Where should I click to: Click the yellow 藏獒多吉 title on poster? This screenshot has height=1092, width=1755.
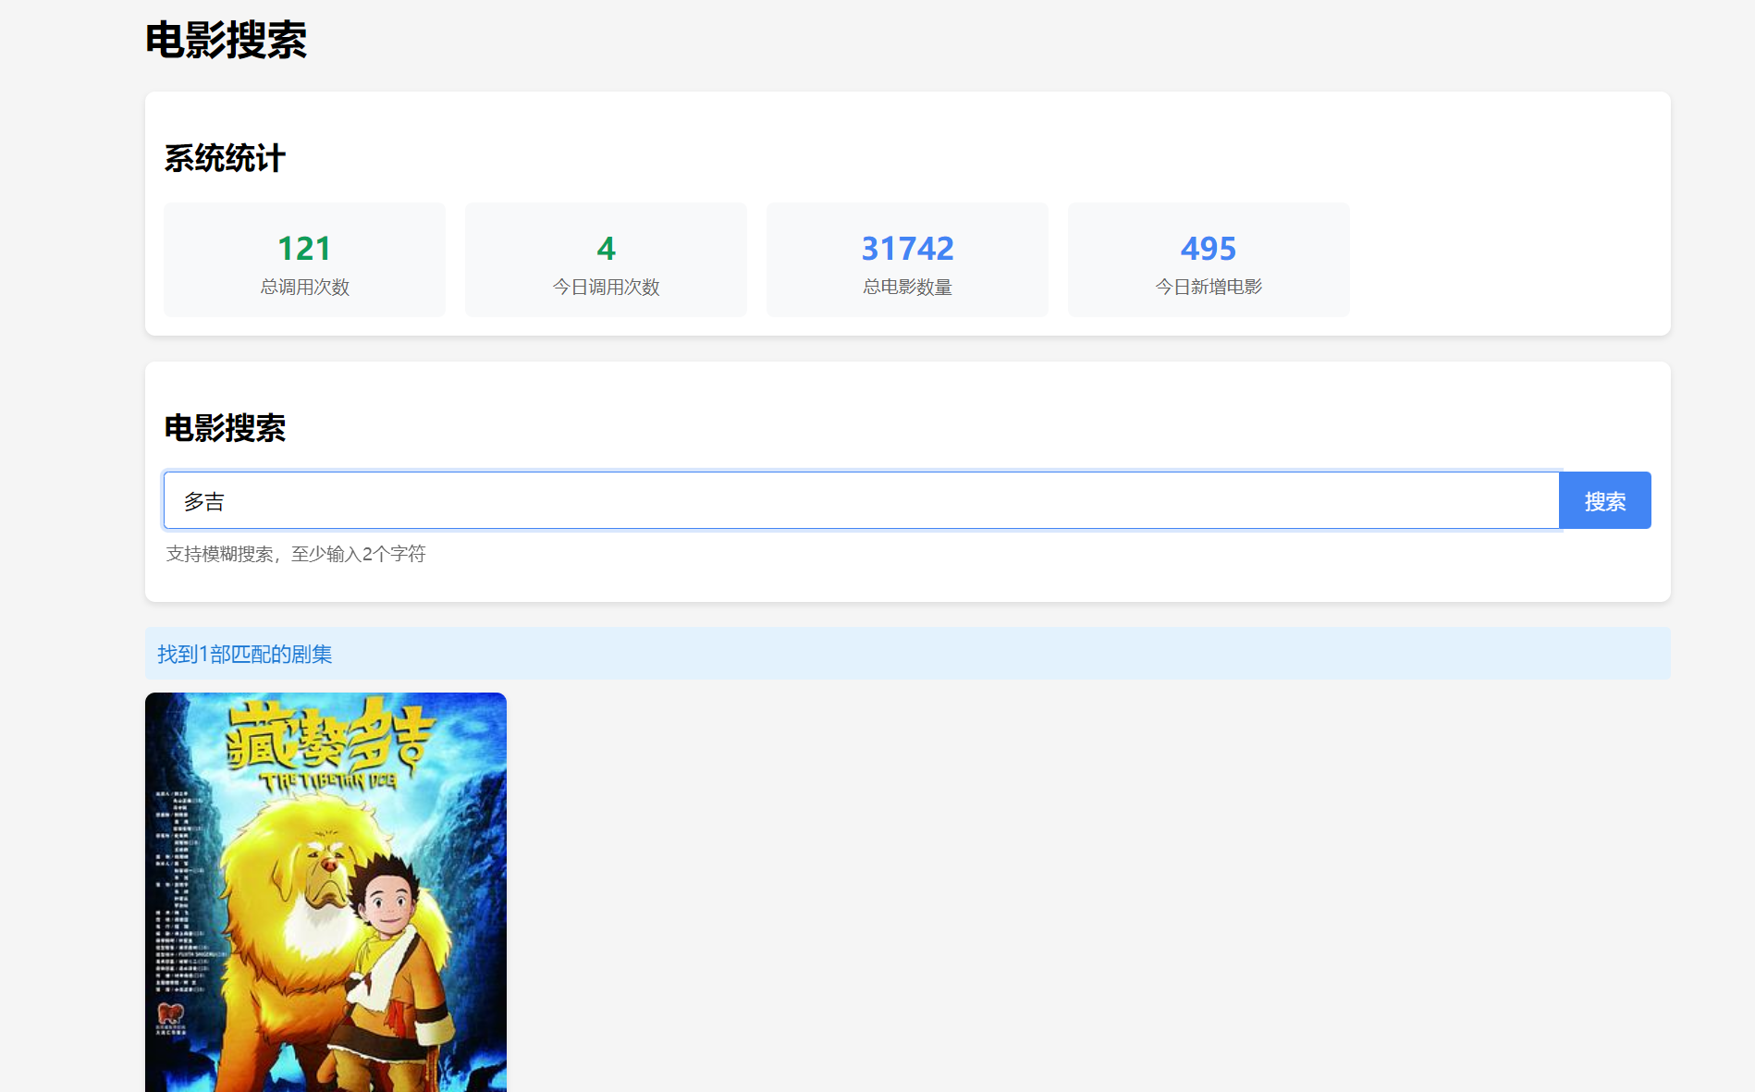[x=328, y=737]
